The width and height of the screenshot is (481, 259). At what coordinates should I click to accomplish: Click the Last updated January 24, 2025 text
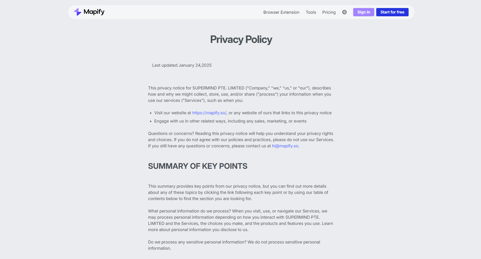(x=182, y=65)
